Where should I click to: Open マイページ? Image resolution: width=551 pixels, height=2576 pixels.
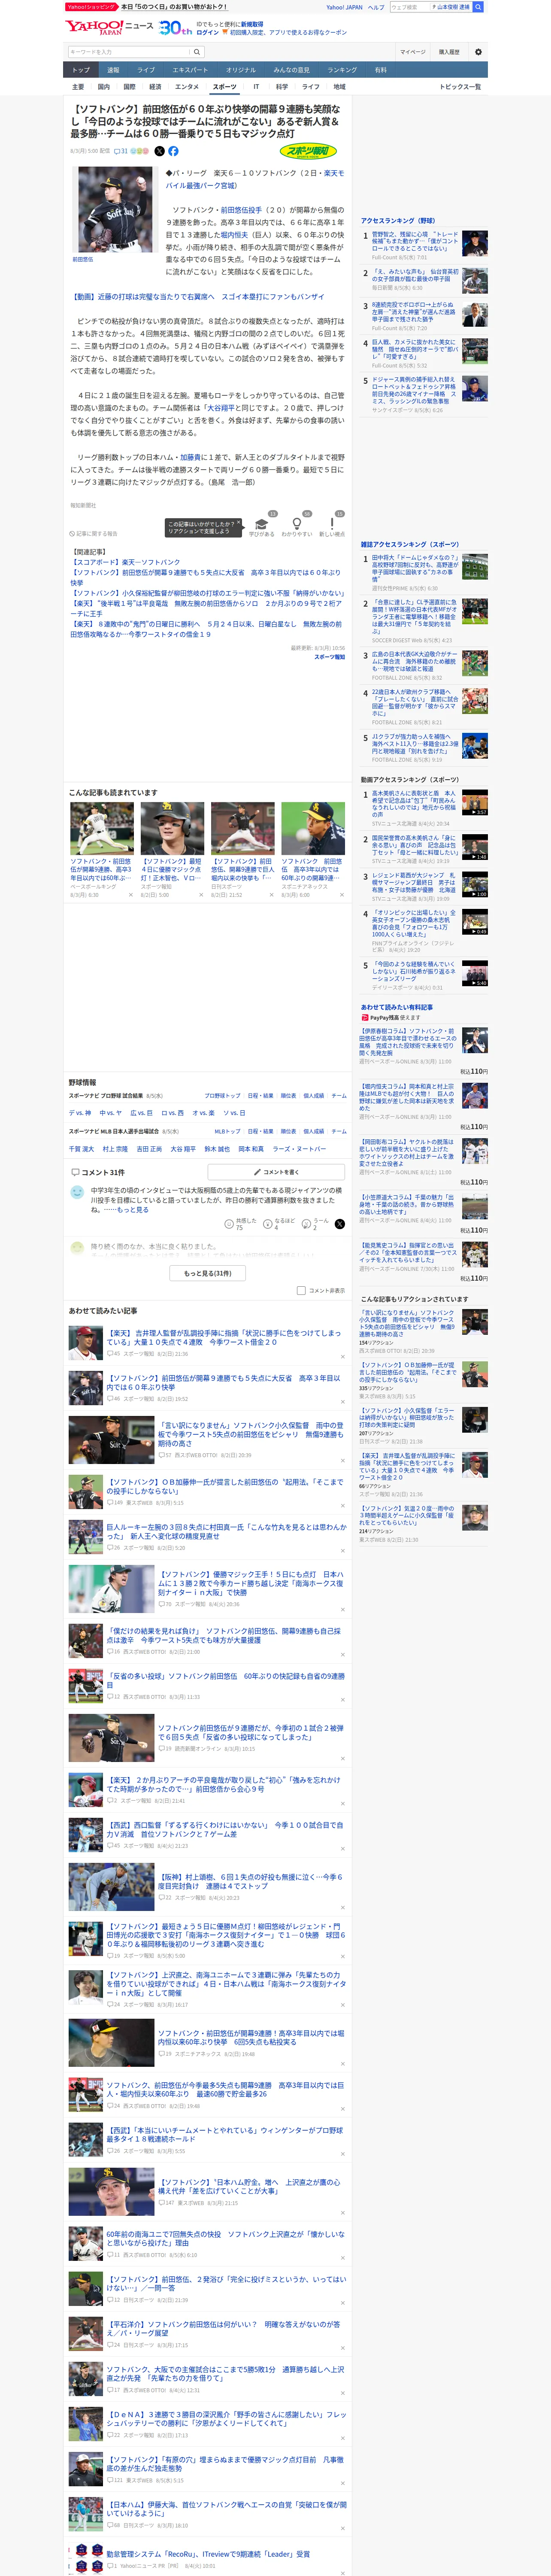point(412,52)
